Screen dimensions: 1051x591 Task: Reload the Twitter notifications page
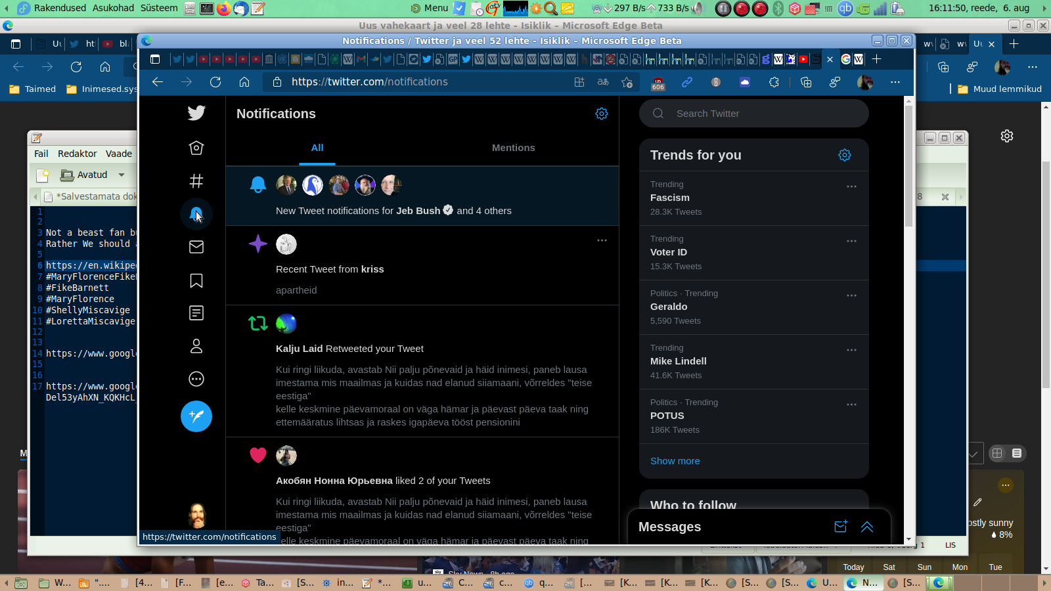tap(215, 82)
